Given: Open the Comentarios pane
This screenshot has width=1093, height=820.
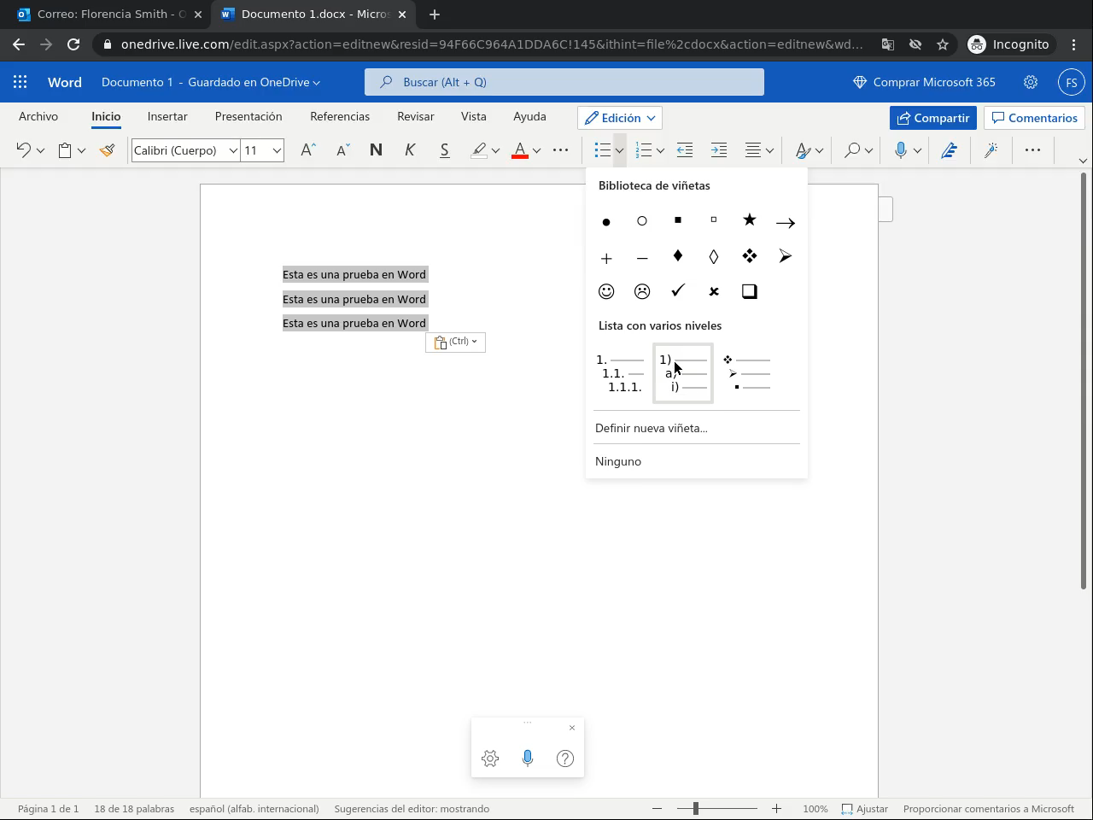Looking at the screenshot, I should pyautogui.click(x=1034, y=118).
